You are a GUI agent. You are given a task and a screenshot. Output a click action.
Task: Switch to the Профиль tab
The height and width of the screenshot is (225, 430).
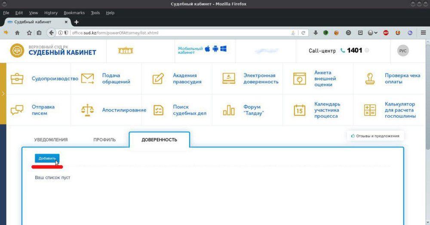pos(104,140)
